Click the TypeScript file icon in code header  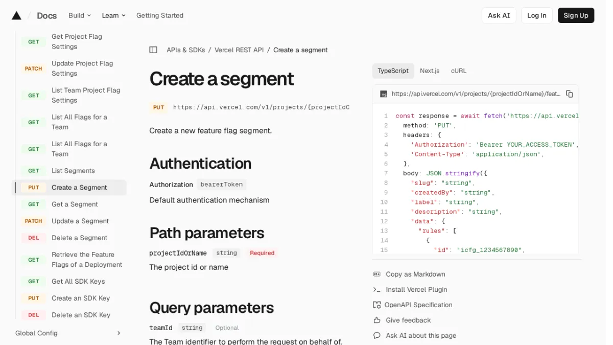coord(384,94)
